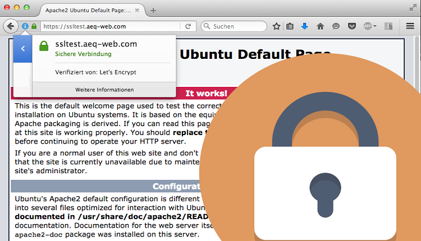The image size is (421, 241).
Task: Open downloads with the blue arrow icon
Action: (304, 26)
